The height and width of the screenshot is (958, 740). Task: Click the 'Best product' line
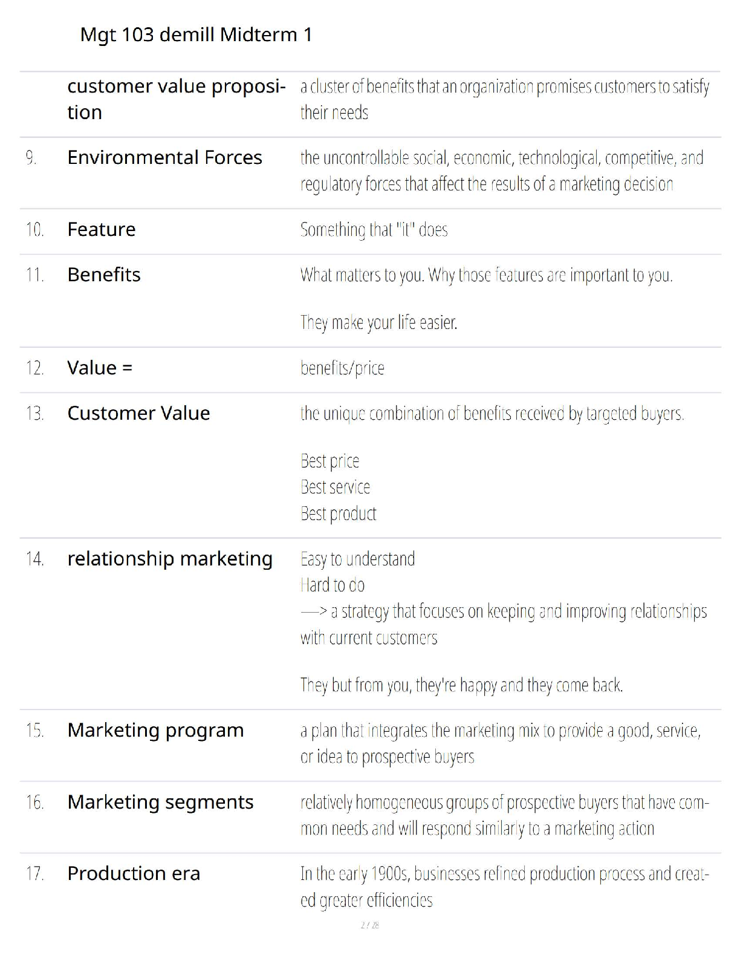click(338, 514)
